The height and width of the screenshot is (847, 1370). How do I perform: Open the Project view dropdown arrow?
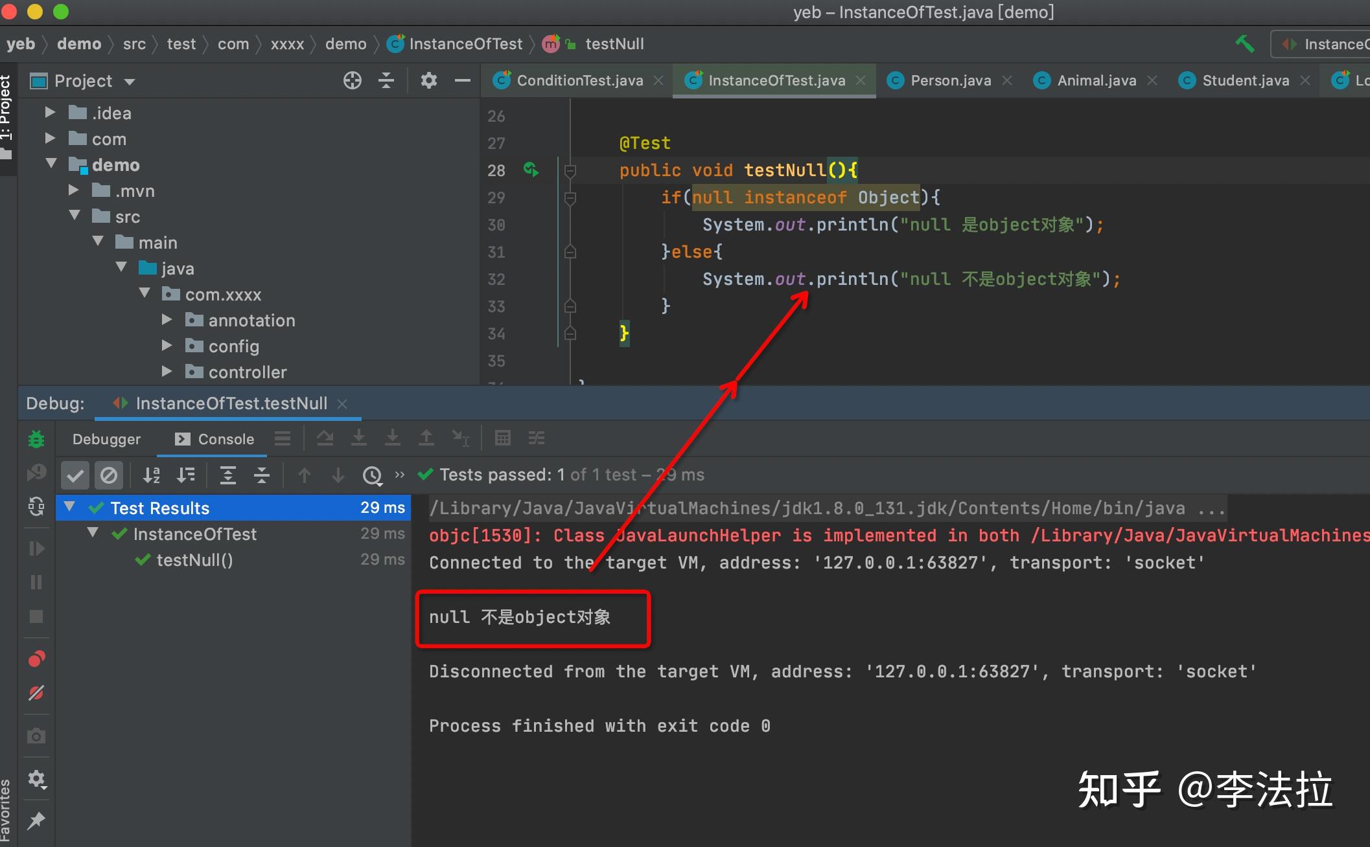tap(130, 82)
